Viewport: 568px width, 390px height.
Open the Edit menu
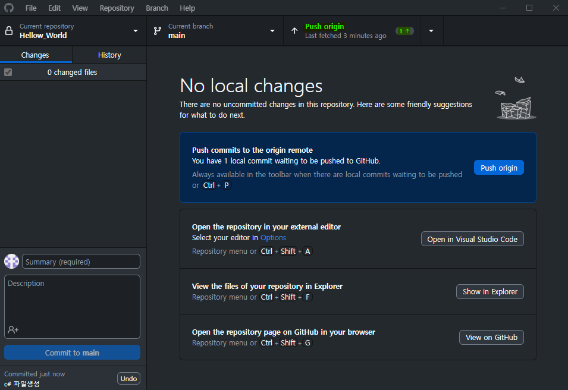pyautogui.click(x=54, y=8)
